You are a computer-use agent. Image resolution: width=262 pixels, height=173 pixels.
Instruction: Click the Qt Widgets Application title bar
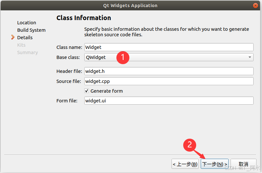130,6
